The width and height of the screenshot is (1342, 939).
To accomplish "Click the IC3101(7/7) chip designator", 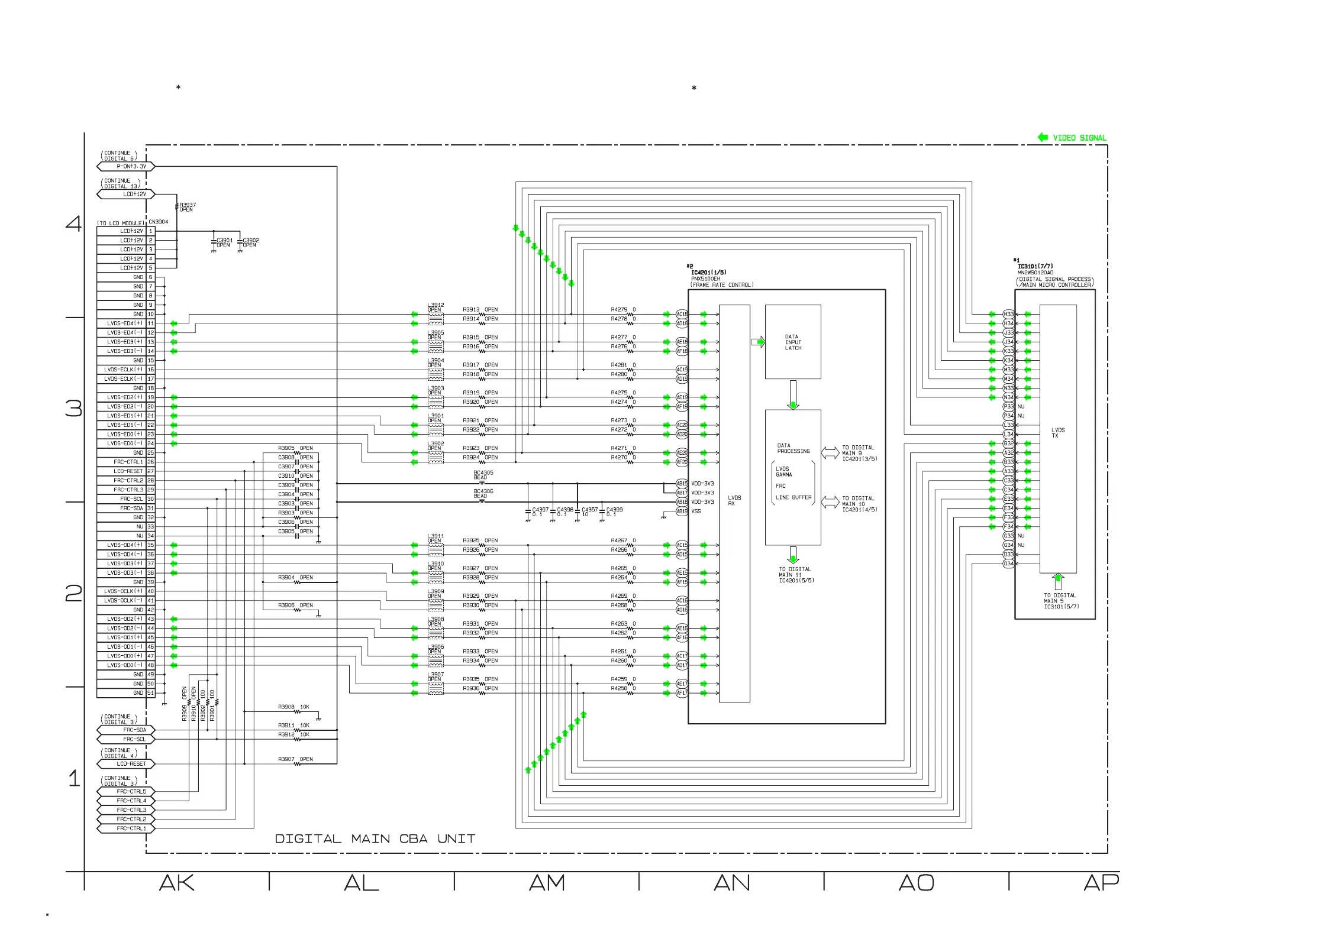I will pos(1035,267).
